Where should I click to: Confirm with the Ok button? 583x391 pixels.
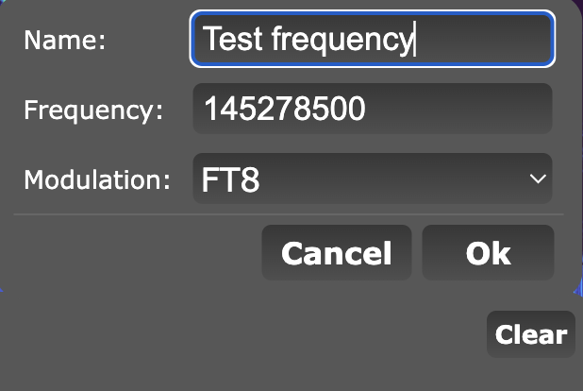488,253
